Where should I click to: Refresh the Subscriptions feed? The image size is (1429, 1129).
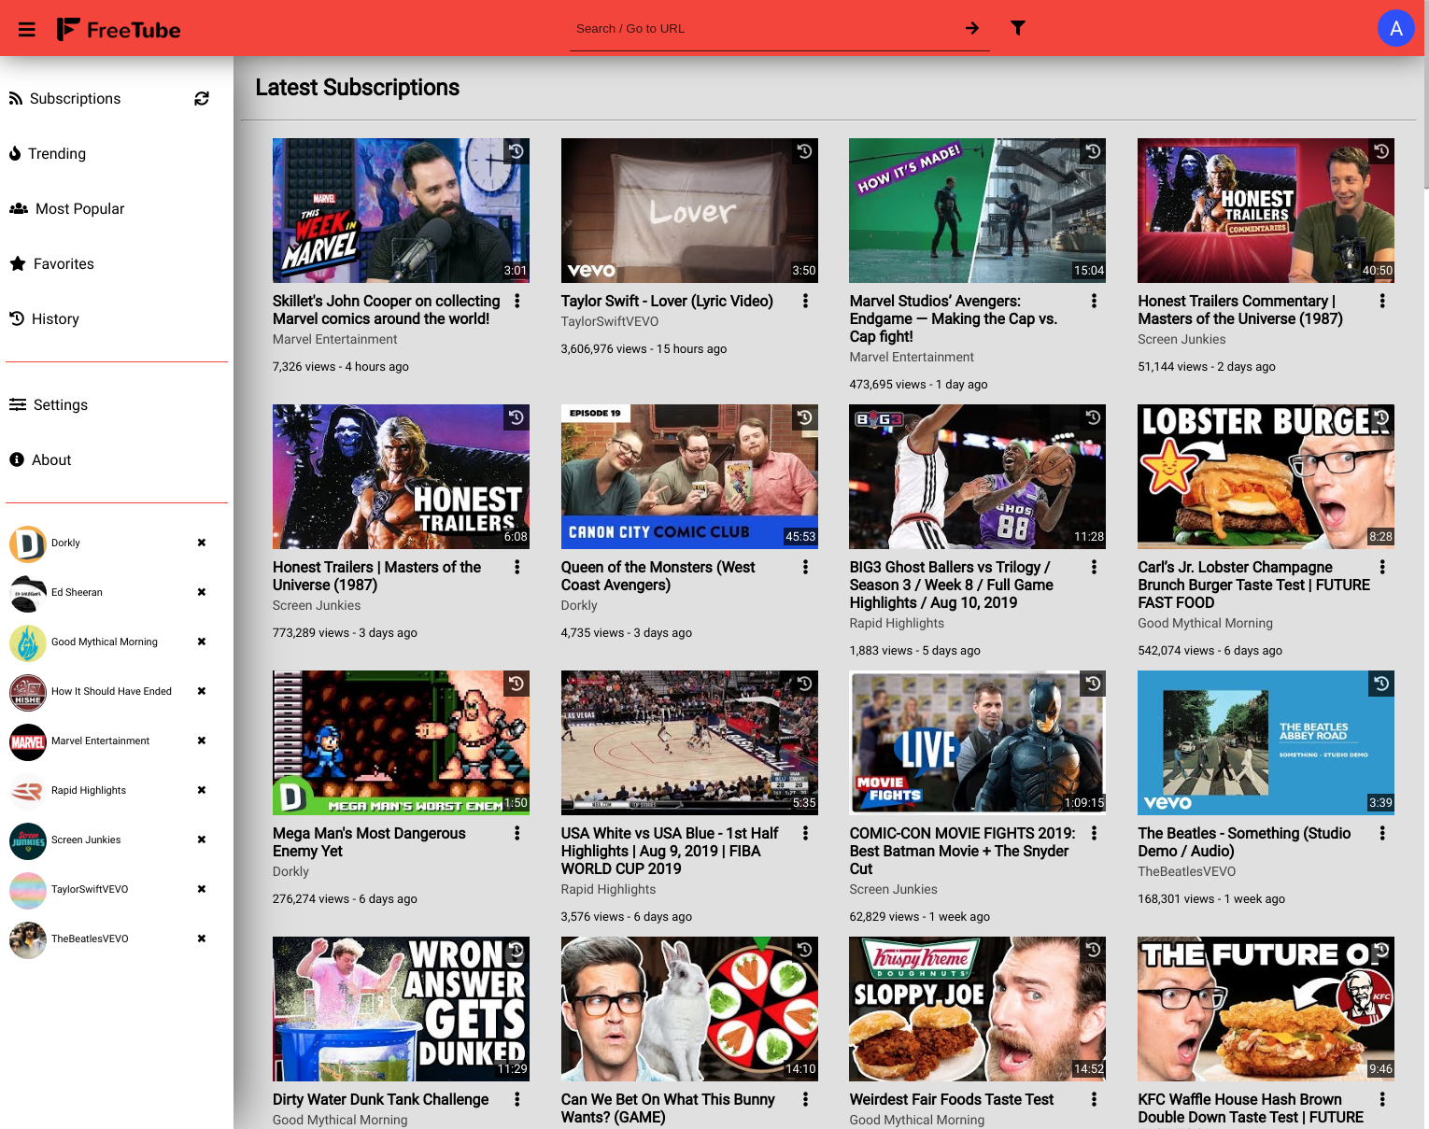pyautogui.click(x=202, y=98)
